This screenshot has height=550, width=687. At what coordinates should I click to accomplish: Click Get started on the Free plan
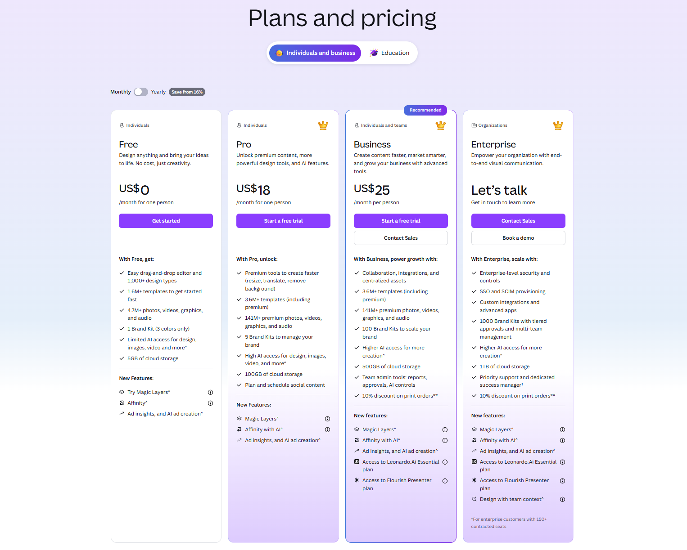pyautogui.click(x=166, y=221)
